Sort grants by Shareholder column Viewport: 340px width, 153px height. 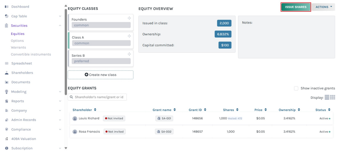[x=84, y=110]
